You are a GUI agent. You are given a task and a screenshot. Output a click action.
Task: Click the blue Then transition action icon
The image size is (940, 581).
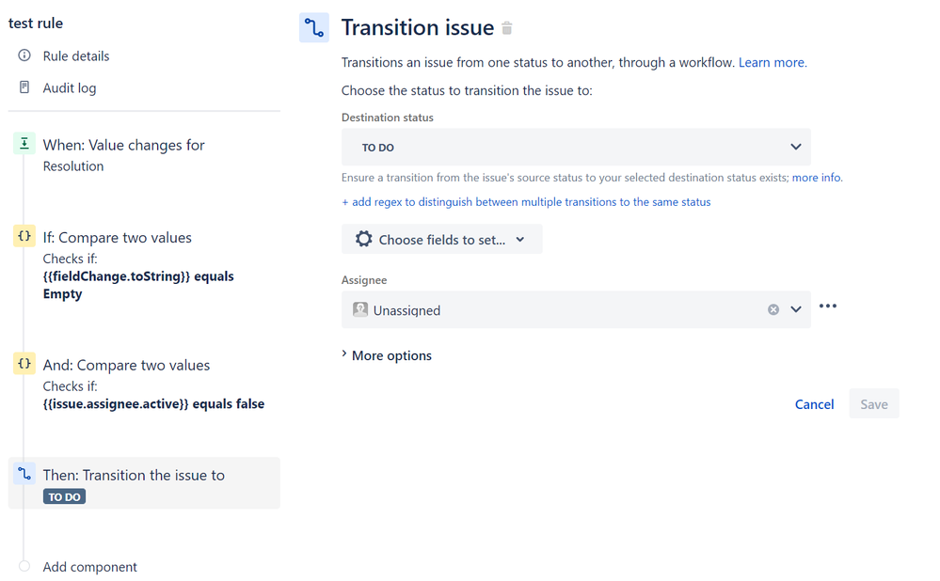(24, 474)
